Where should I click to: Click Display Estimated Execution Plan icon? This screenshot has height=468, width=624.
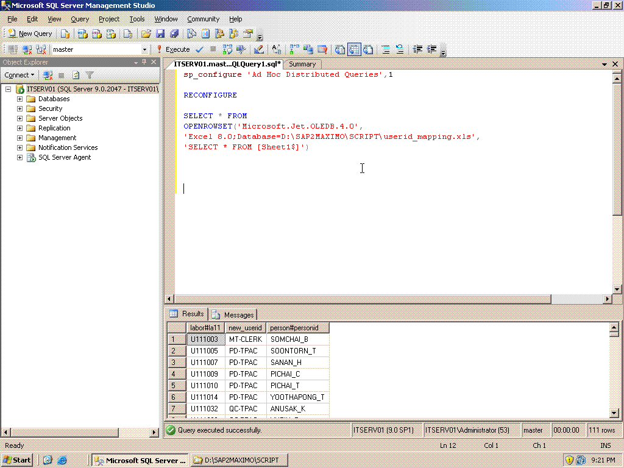227,49
